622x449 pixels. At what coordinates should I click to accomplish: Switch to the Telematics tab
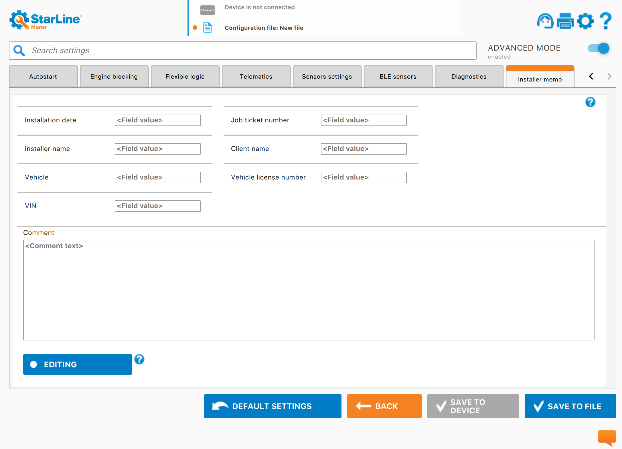click(x=256, y=76)
